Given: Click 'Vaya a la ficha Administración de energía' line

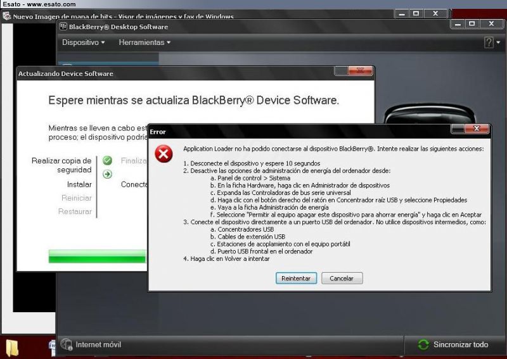Looking at the screenshot, I should pos(269,208).
